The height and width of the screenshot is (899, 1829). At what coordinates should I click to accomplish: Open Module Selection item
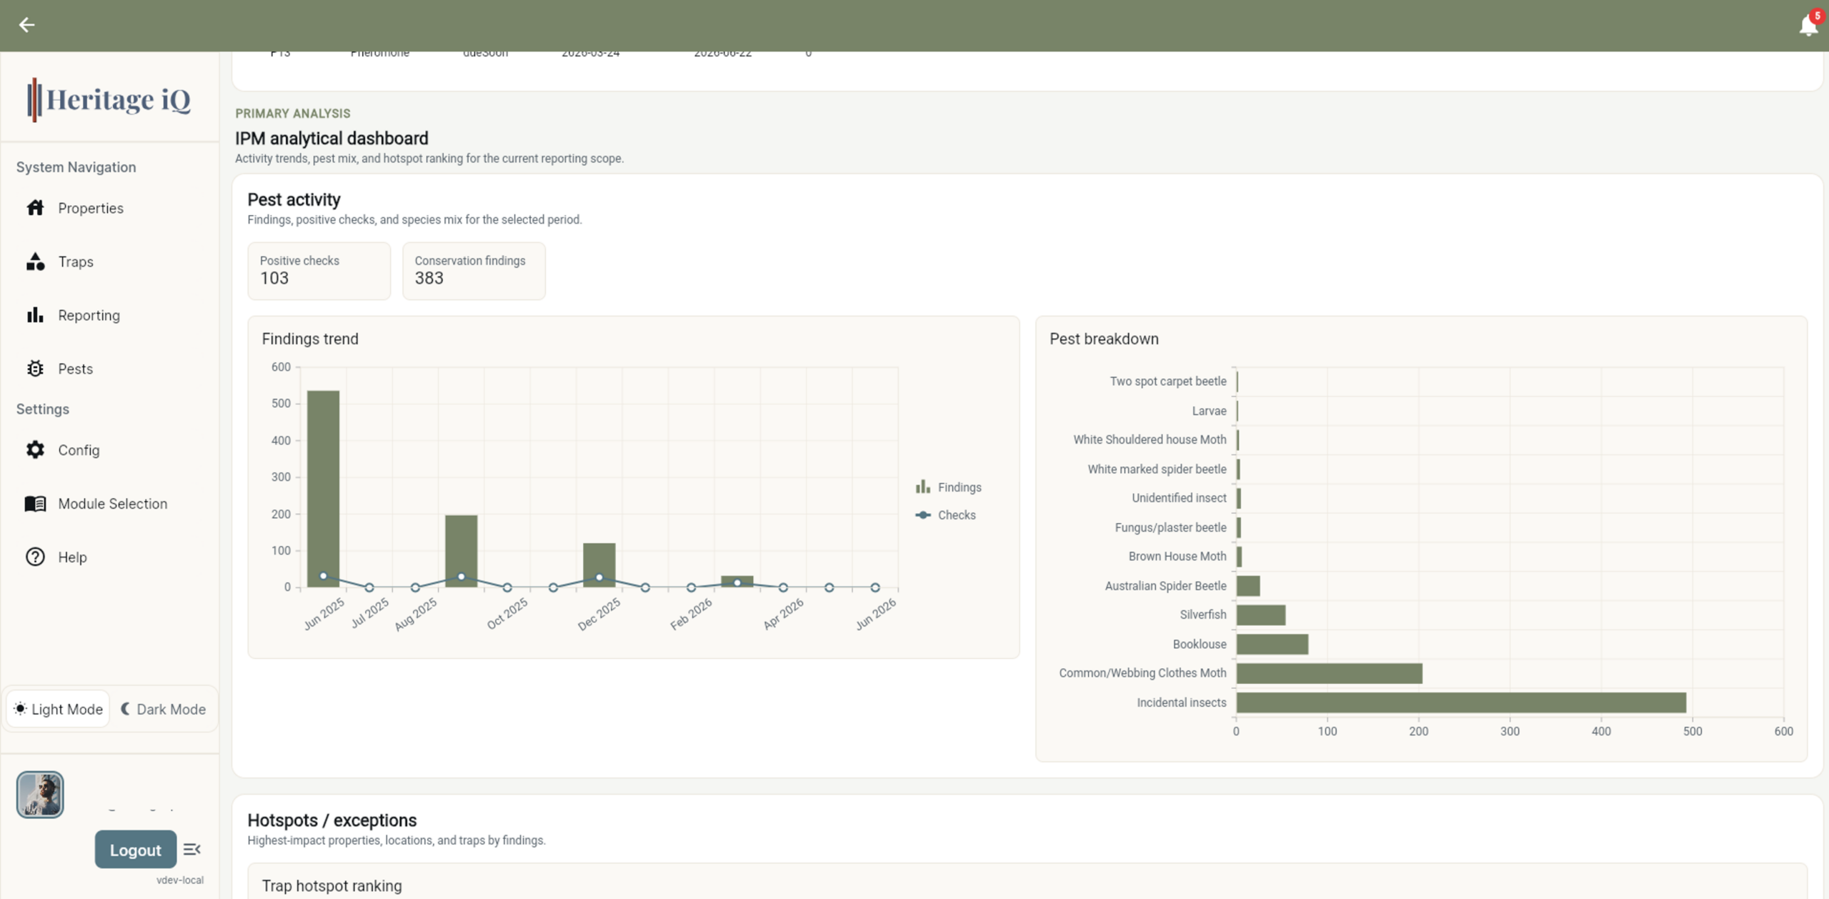pyautogui.click(x=109, y=504)
